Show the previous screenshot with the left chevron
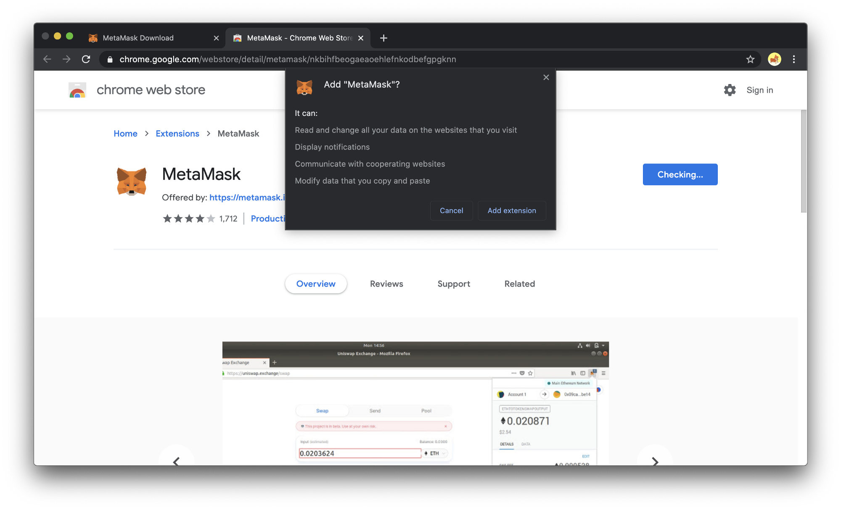The height and width of the screenshot is (510, 841). point(176,461)
